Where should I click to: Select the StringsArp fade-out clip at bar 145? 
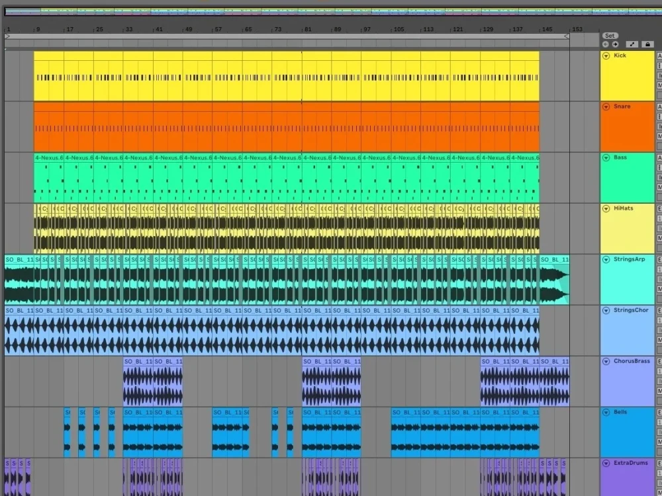(x=554, y=280)
